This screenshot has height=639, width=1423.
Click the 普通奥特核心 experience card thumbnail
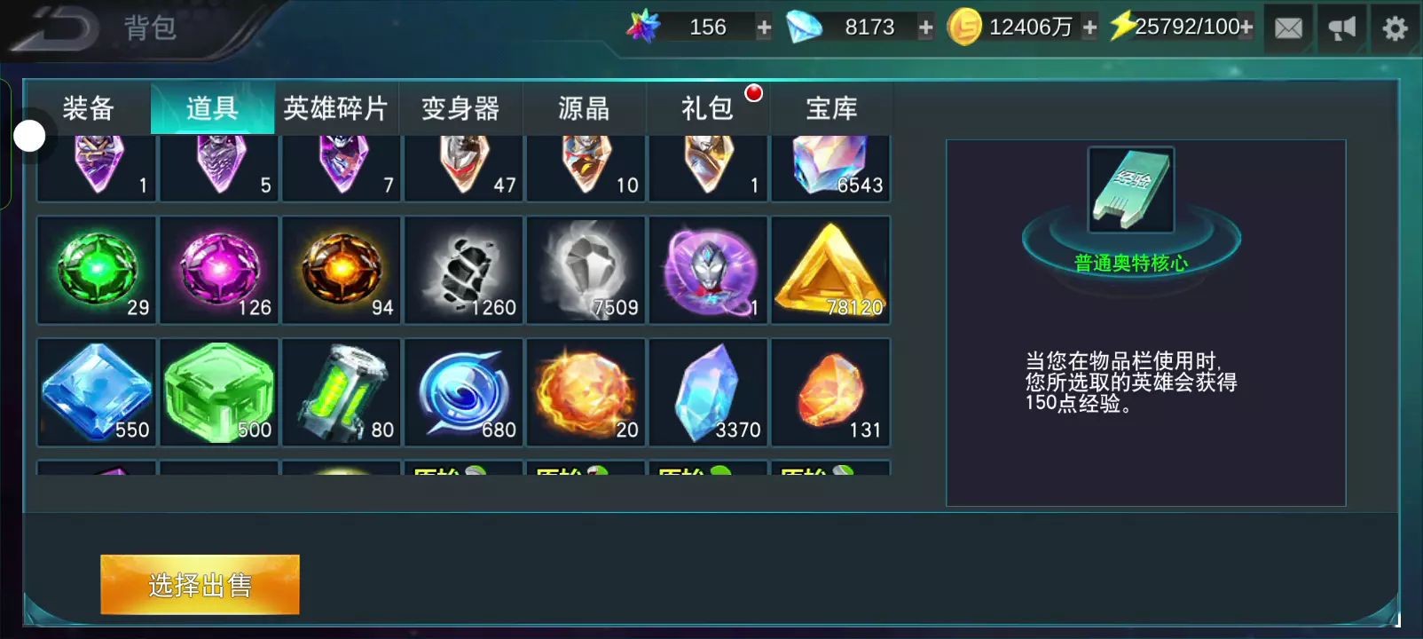click(x=1131, y=190)
